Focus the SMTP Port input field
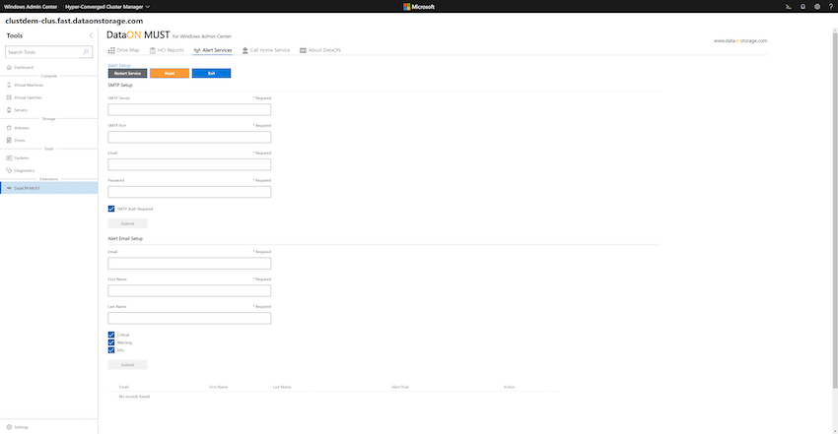 coord(189,137)
